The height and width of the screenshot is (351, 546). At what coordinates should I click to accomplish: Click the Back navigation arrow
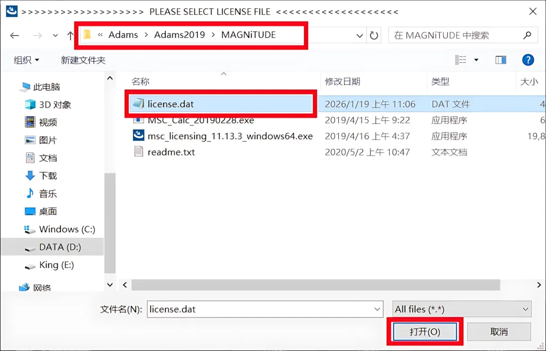[x=15, y=35]
